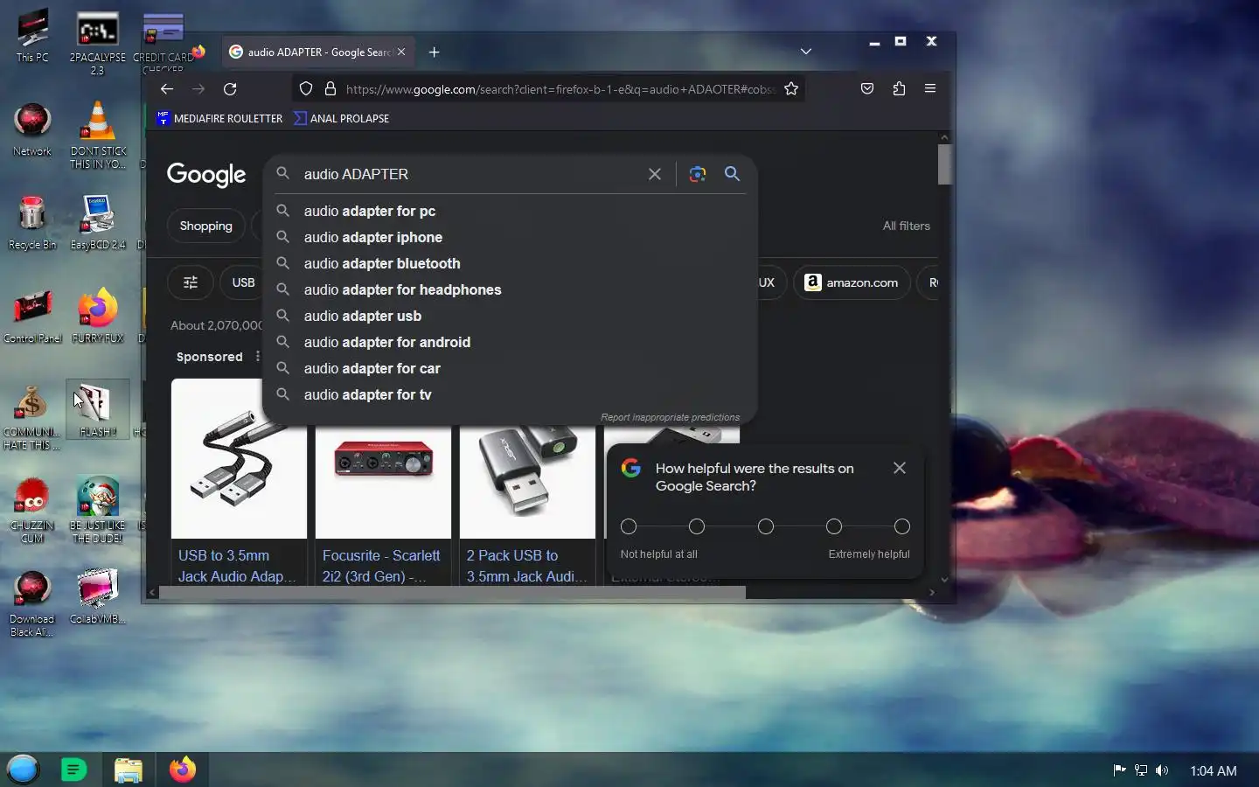Viewport: 1259px width, 787px height.
Task: Click the Firefox URL address bar
Action: pyautogui.click(x=560, y=88)
